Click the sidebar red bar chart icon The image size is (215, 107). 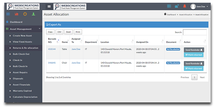(17, 14)
